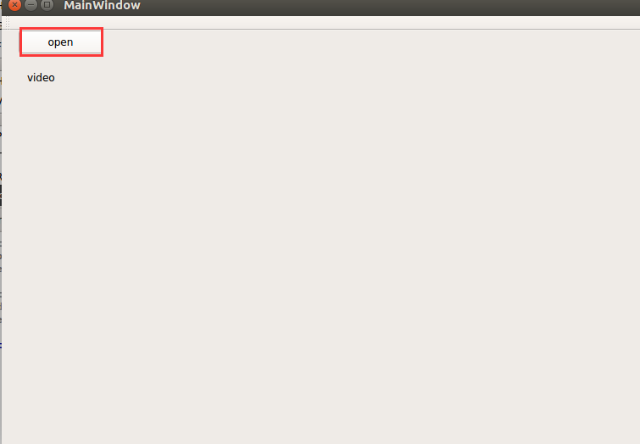Activate the open push button to load video

click(61, 42)
